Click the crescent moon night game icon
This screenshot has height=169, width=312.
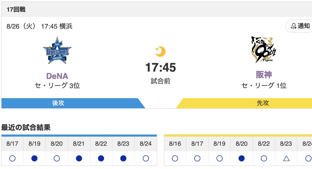(x=160, y=52)
